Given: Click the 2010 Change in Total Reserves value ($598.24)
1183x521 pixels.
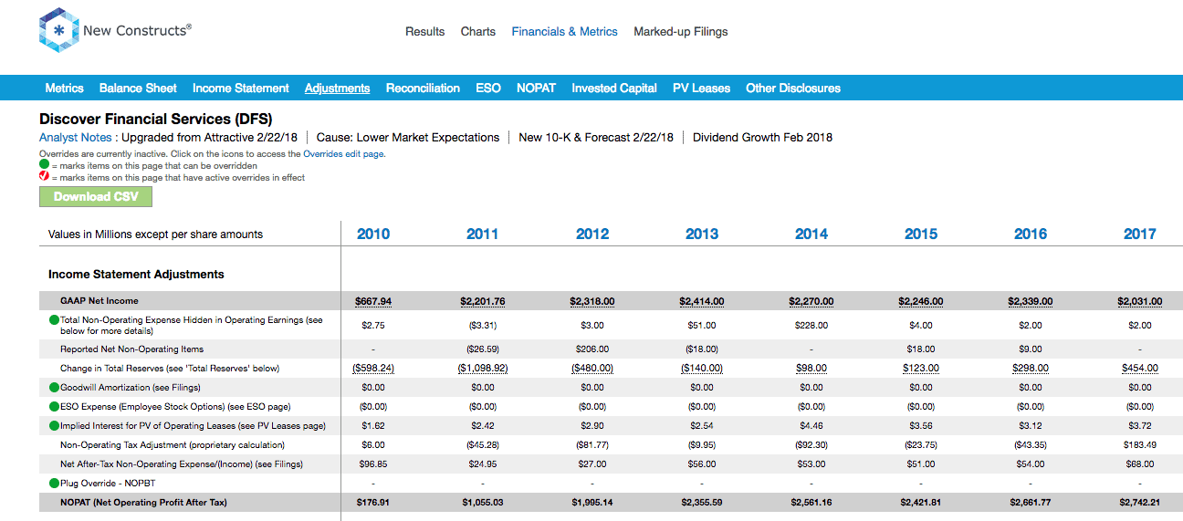Looking at the screenshot, I should (373, 369).
